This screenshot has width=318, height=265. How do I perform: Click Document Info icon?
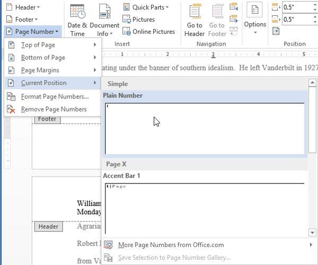104,11
